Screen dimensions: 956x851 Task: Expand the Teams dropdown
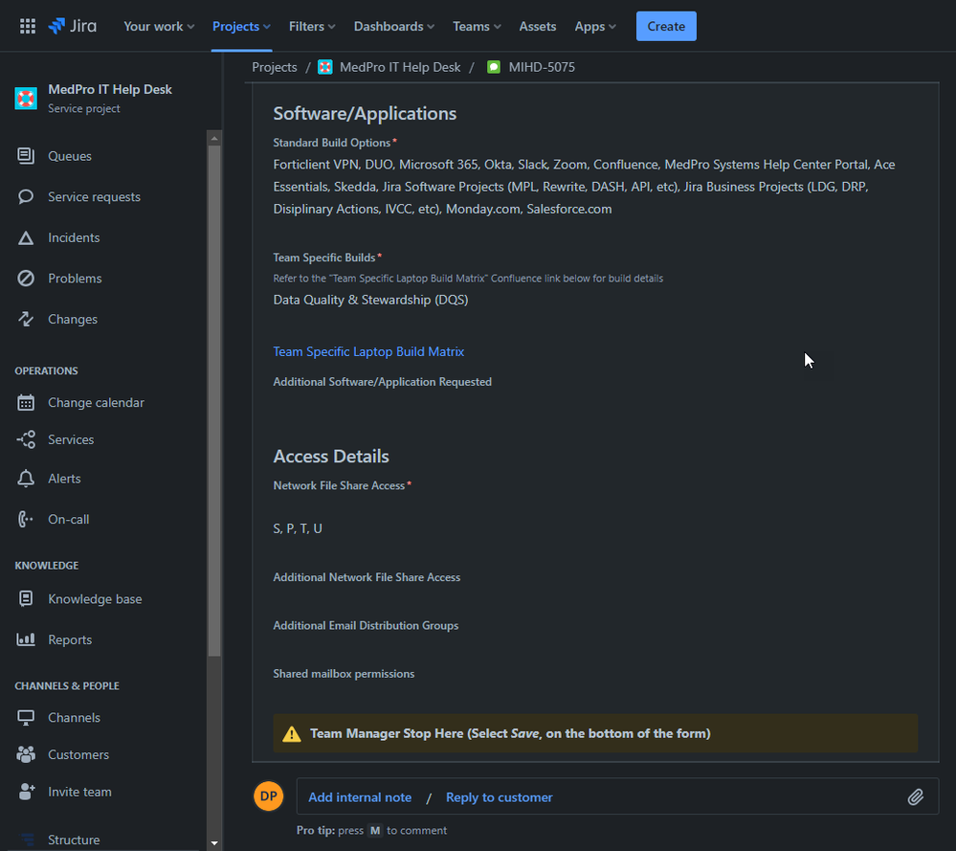coord(477,26)
